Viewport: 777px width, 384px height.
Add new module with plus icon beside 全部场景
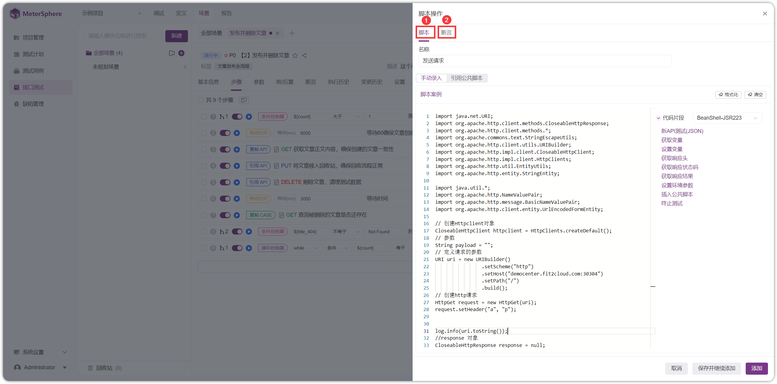(181, 53)
